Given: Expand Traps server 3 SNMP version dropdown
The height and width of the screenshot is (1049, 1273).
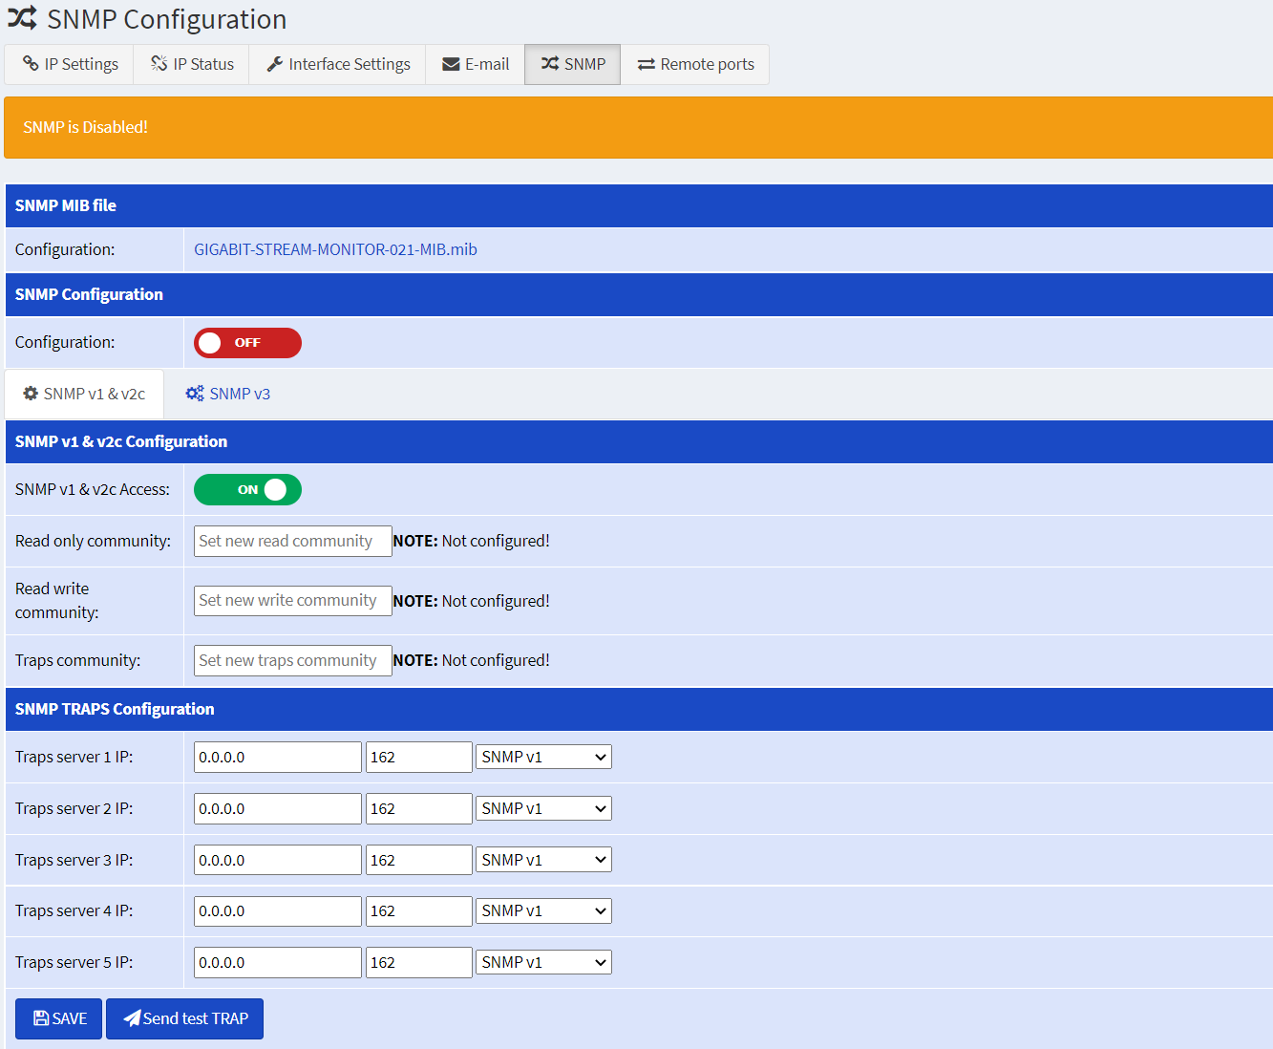Looking at the screenshot, I should pos(543,860).
